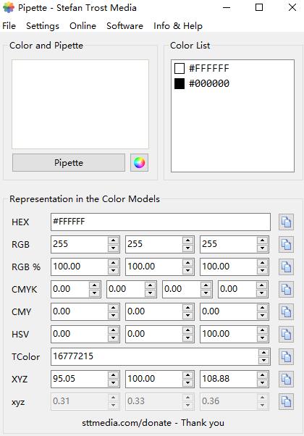Copy the HEX value to clipboard
304x436 pixels.
click(286, 222)
